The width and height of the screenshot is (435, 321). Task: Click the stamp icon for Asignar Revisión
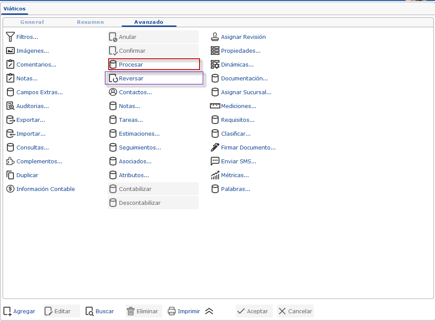pyautogui.click(x=215, y=37)
